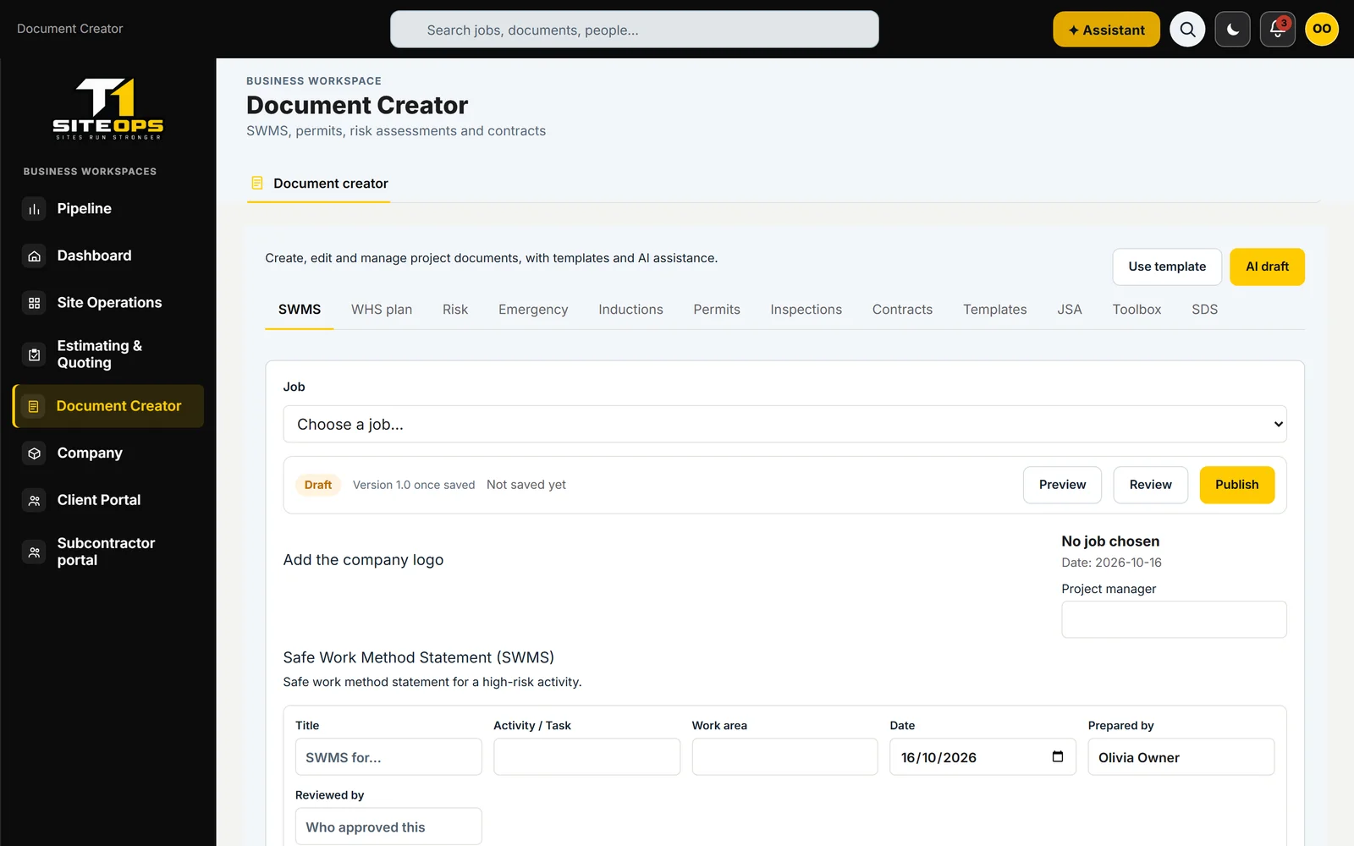Open the date picker calendar icon
The height and width of the screenshot is (846, 1354).
coord(1057,756)
